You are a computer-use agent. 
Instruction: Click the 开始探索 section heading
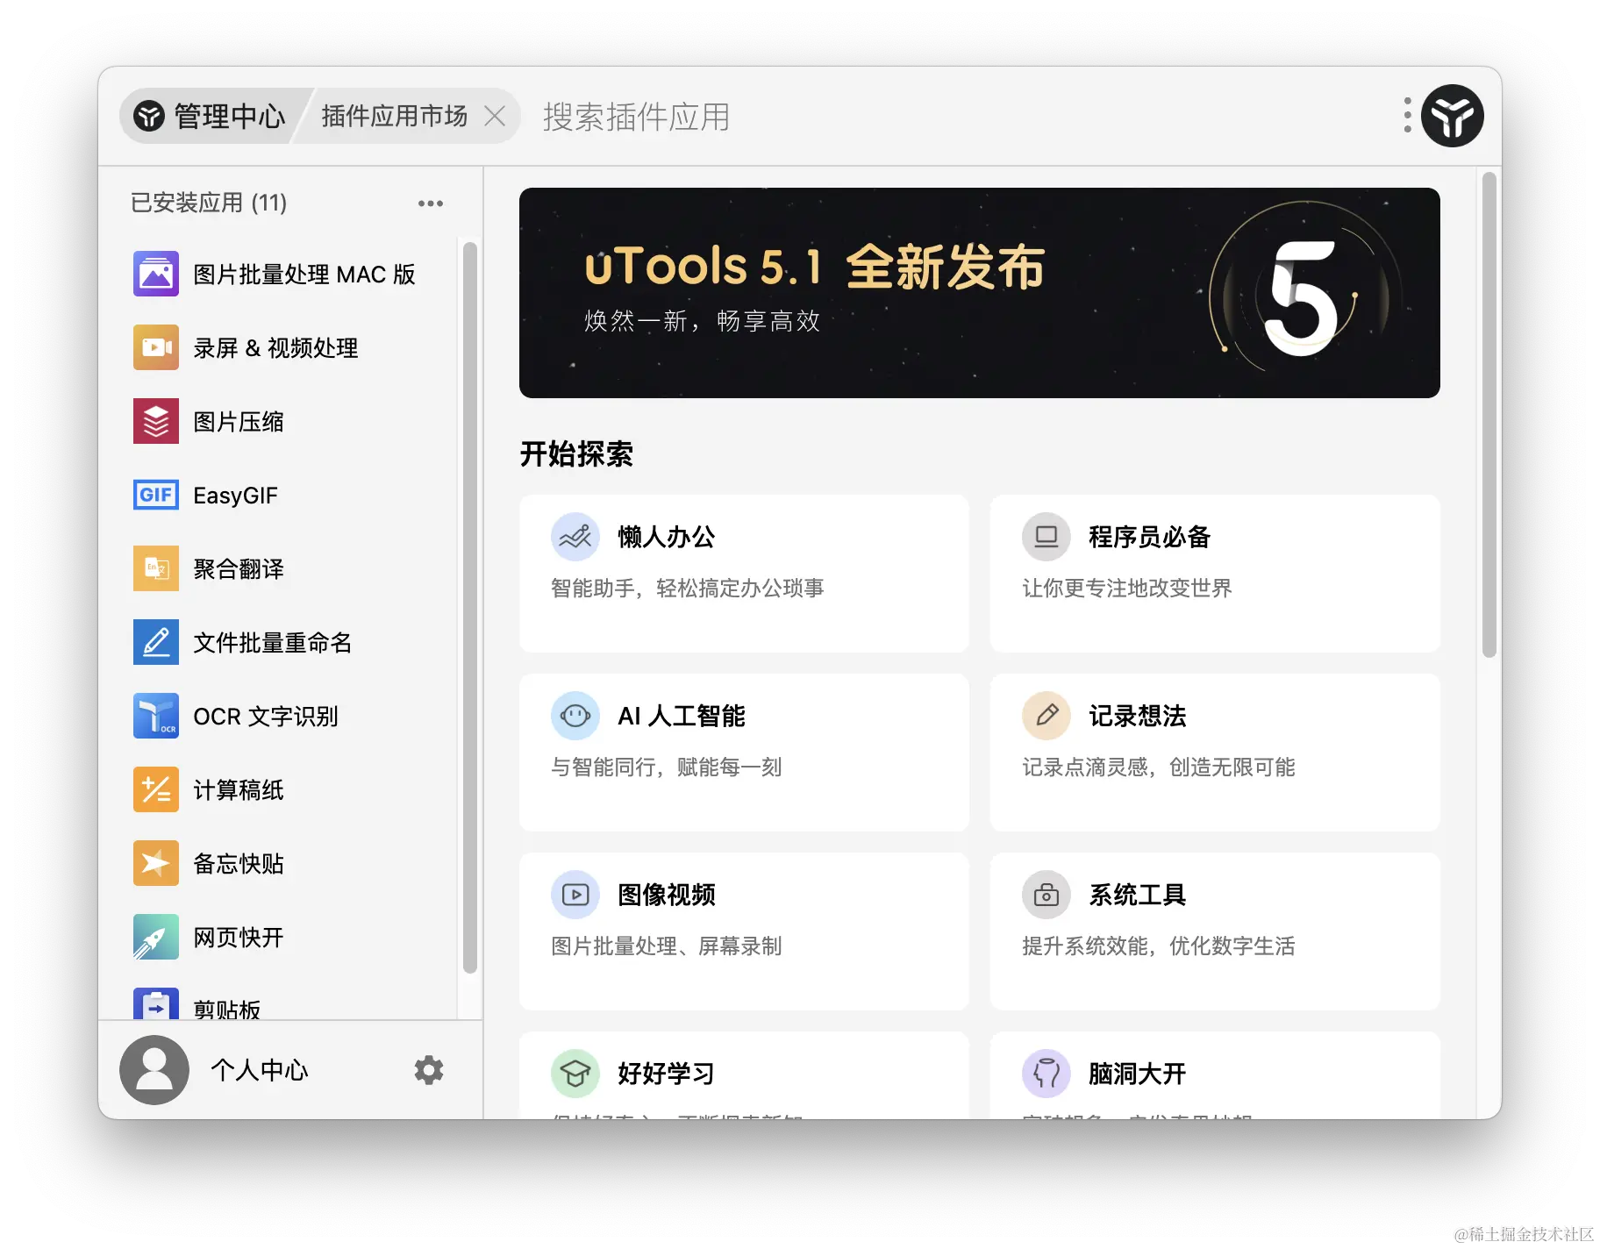tap(576, 453)
